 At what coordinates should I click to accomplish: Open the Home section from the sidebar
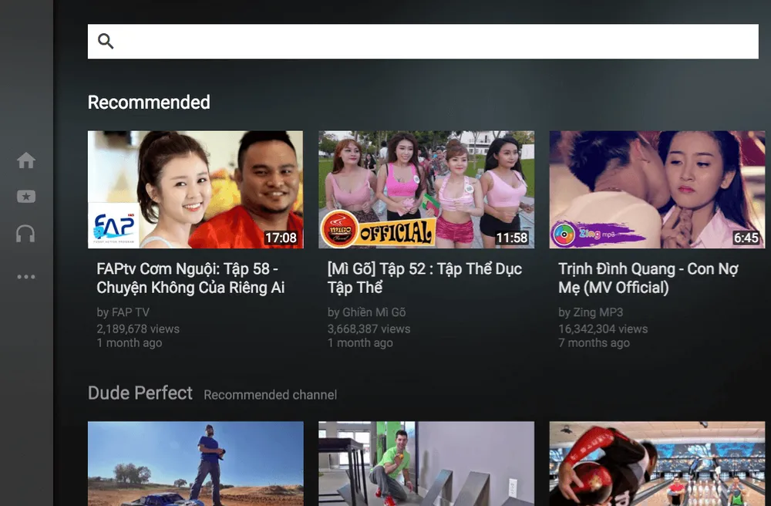pos(25,160)
